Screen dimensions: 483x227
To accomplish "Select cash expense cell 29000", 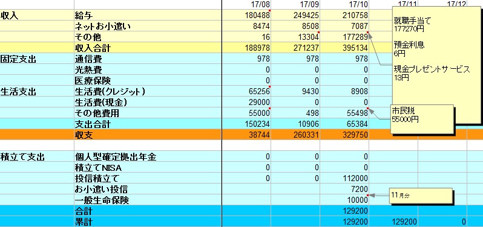I will coord(246,102).
